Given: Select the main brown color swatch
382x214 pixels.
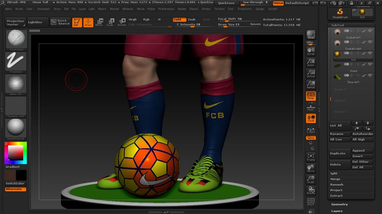Looking at the screenshot, I should (x=10, y=175).
